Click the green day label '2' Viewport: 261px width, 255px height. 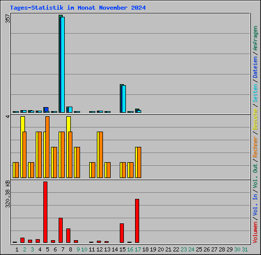pyautogui.click(x=24, y=249)
